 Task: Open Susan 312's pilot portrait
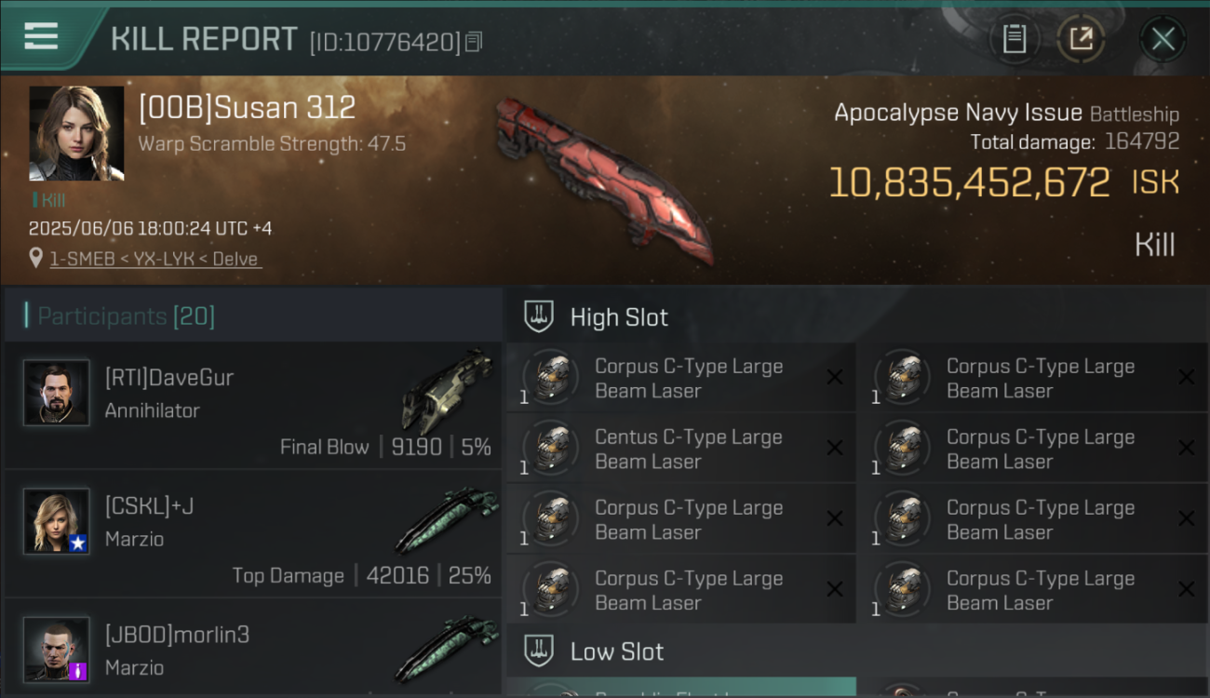(x=76, y=133)
